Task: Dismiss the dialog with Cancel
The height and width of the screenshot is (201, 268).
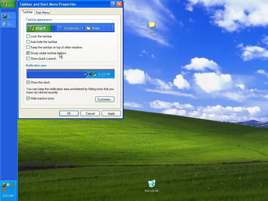Action: (x=90, y=114)
